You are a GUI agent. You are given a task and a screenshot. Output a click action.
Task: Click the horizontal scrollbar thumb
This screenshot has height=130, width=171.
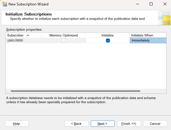click(76, 91)
